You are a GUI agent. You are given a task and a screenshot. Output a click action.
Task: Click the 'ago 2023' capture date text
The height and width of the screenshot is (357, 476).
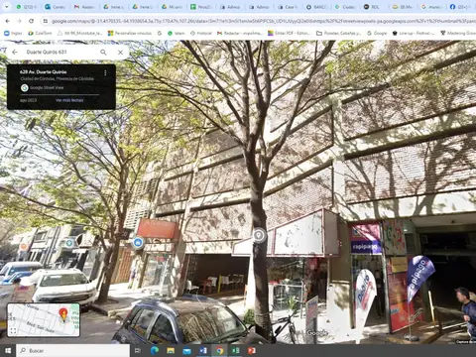tap(28, 100)
